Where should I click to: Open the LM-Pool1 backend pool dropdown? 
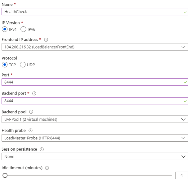click(95, 119)
